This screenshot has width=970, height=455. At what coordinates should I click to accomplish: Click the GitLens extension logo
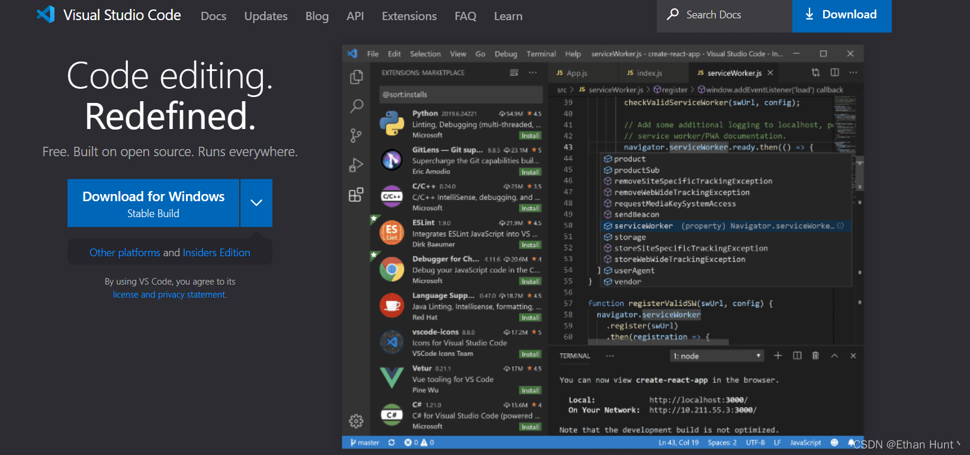click(x=391, y=160)
